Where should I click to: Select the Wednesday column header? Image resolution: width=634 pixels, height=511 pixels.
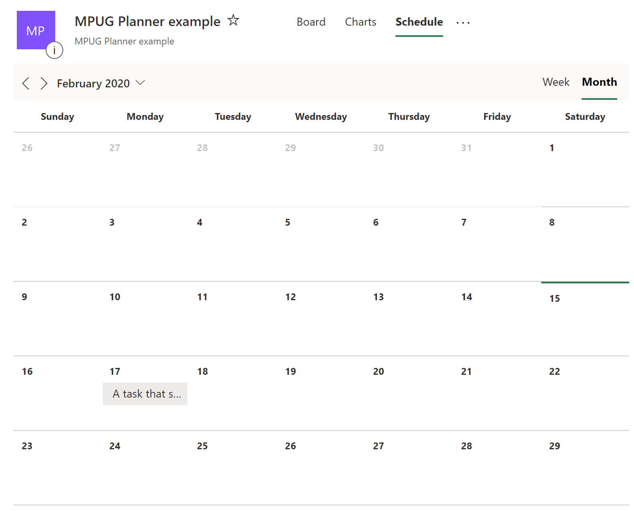(x=321, y=117)
